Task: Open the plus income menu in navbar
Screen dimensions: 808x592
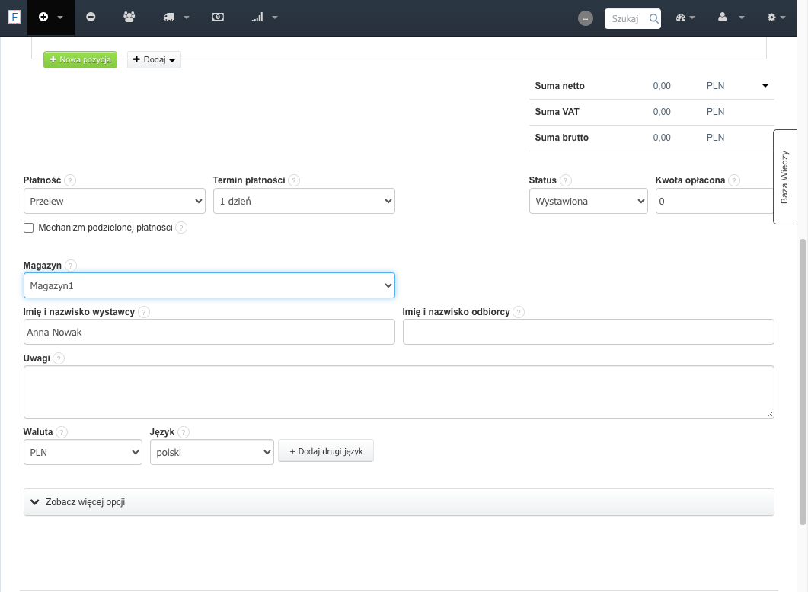Action: click(x=50, y=17)
